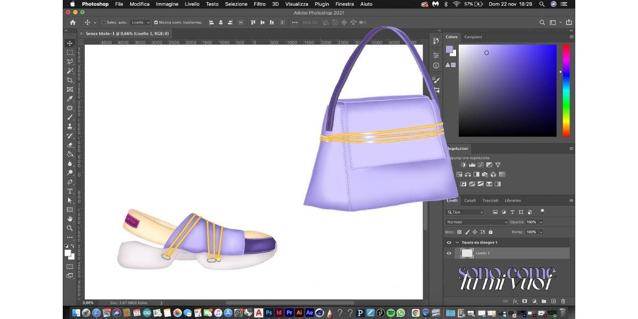Select the Zoom tool

point(70,228)
